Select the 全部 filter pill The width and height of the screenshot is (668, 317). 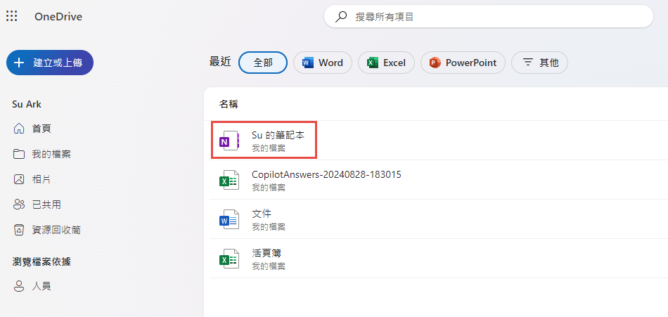[x=263, y=63]
